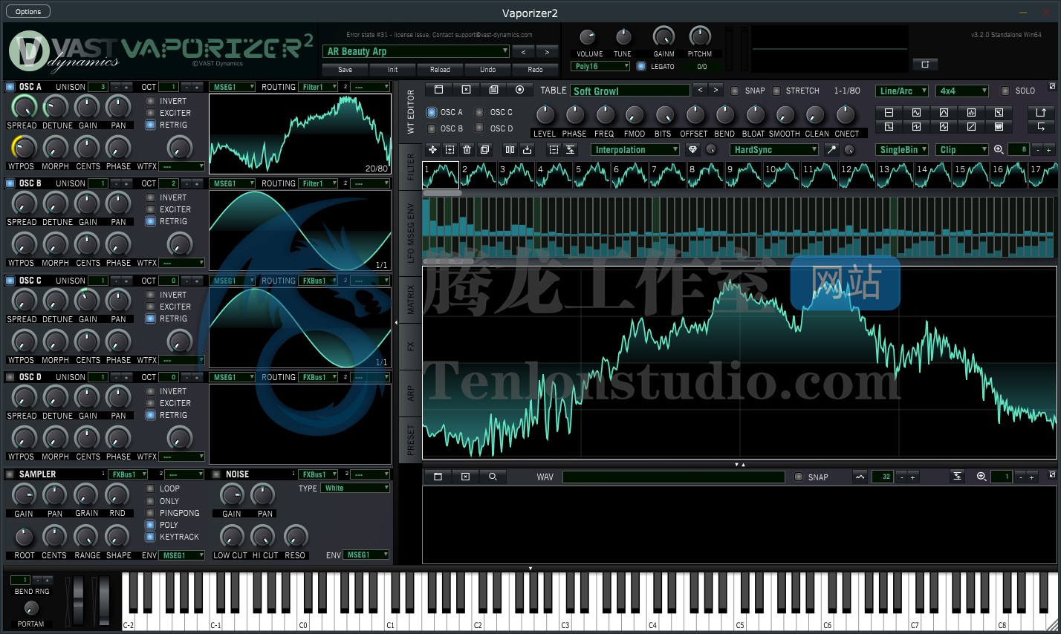Enable INVERT checkbox for OSC A
The height and width of the screenshot is (634, 1061).
pos(150,101)
